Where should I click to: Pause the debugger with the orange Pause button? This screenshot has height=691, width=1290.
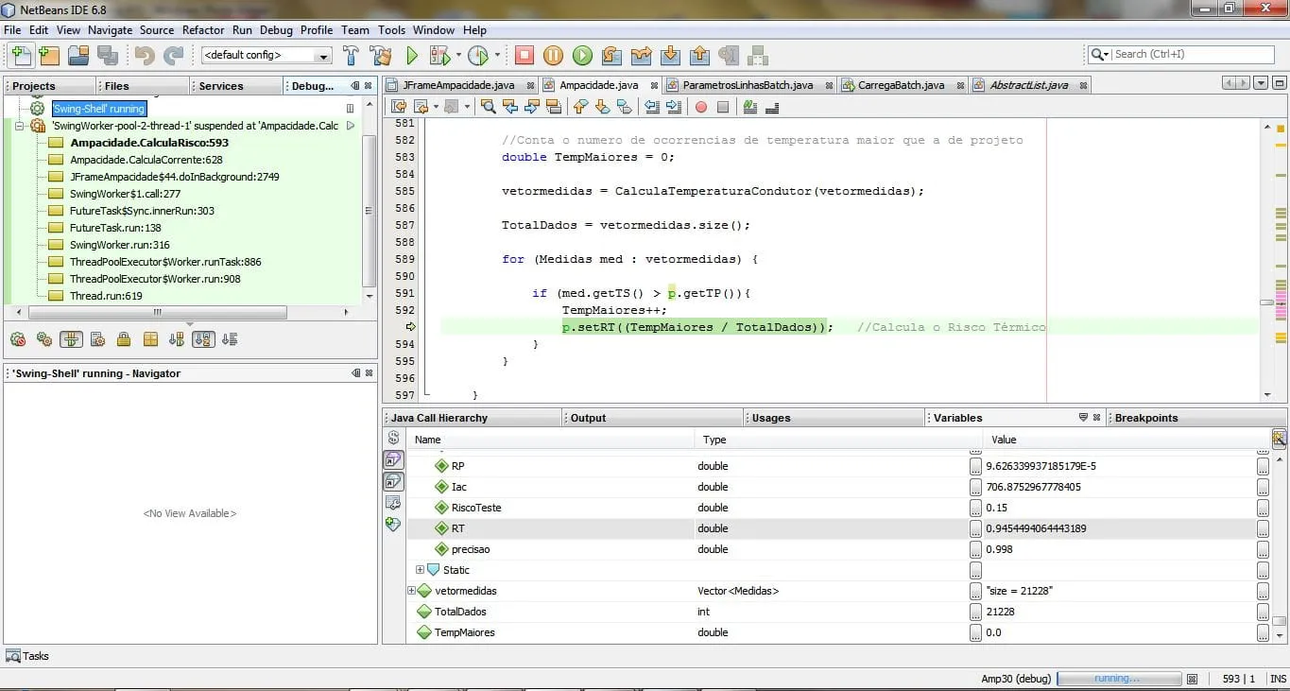click(x=553, y=56)
